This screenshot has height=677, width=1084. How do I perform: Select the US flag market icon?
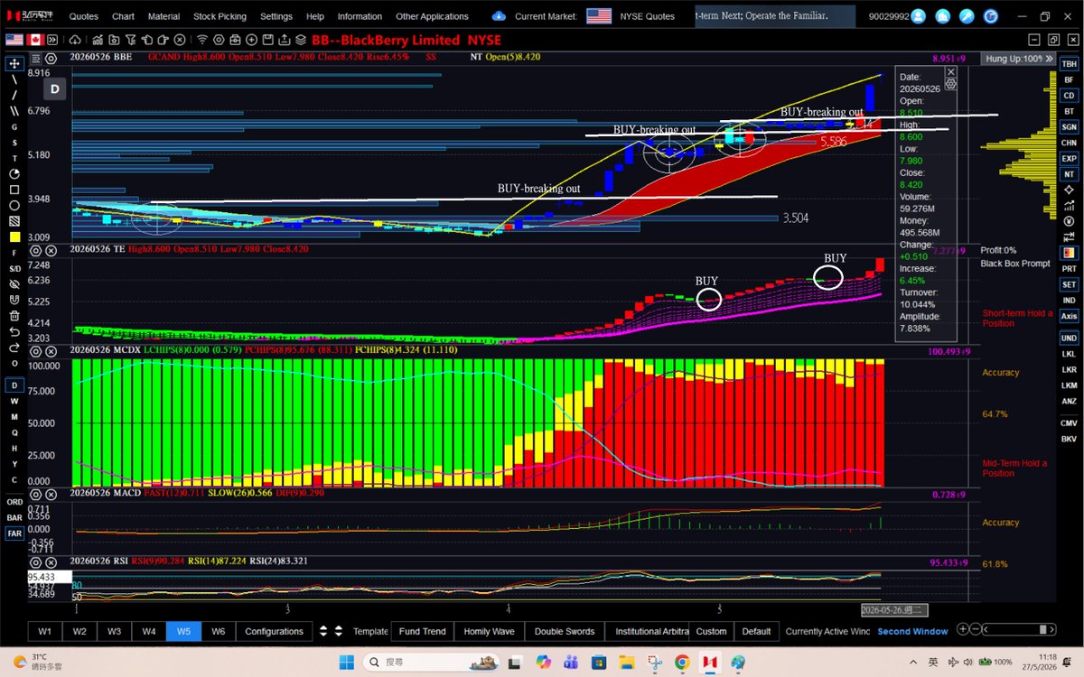14,40
